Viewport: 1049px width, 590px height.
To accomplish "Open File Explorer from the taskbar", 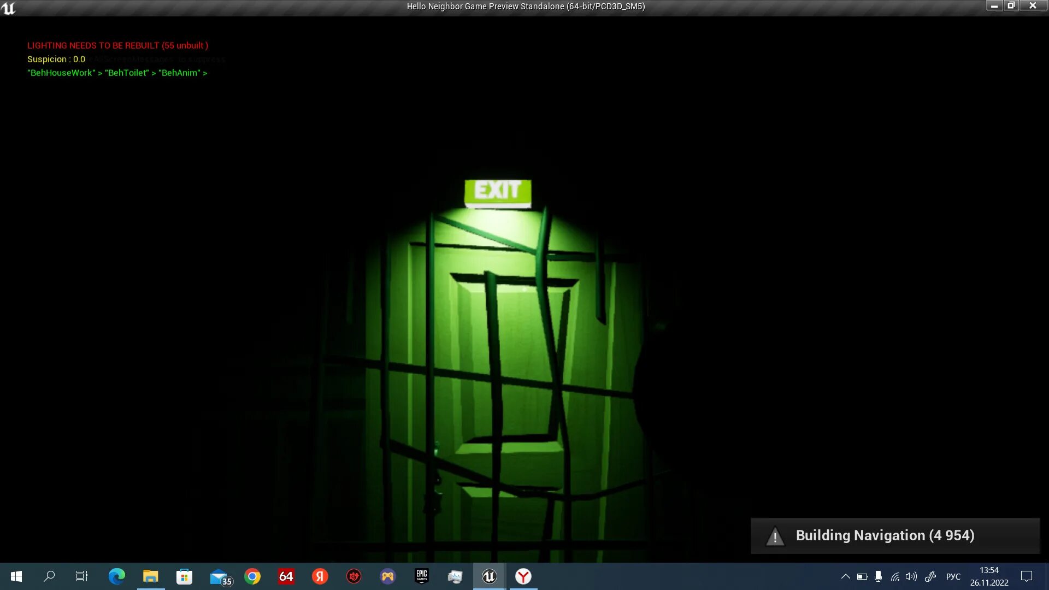I will [x=150, y=576].
